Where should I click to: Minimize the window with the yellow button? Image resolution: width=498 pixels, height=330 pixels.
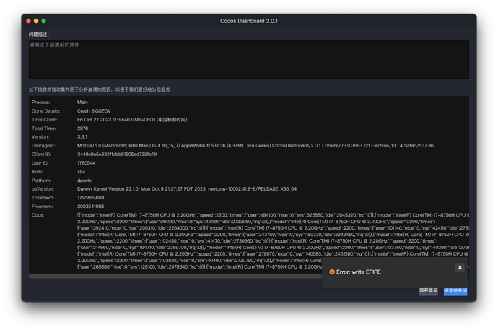click(x=36, y=21)
